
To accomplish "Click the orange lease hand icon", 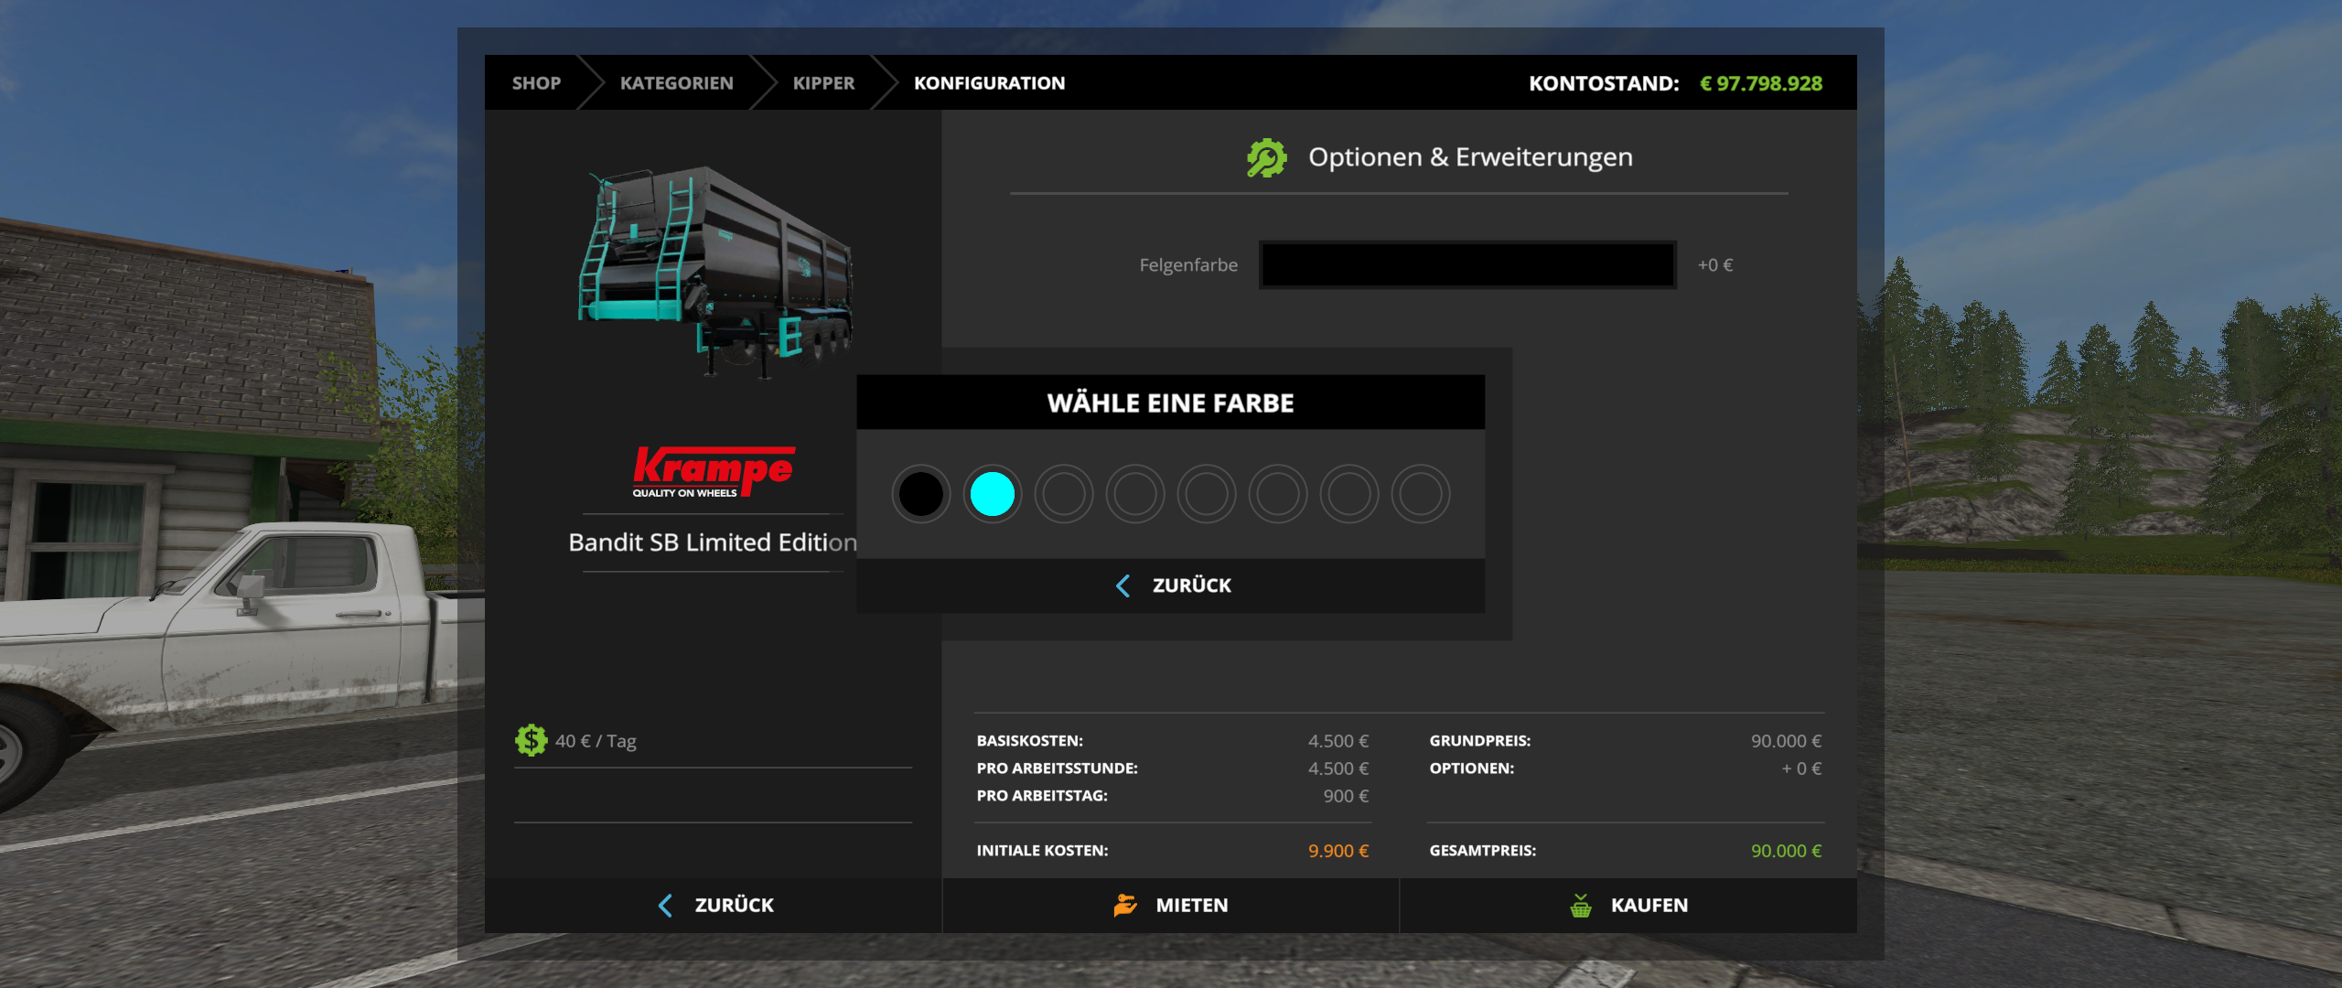I will (x=1125, y=906).
